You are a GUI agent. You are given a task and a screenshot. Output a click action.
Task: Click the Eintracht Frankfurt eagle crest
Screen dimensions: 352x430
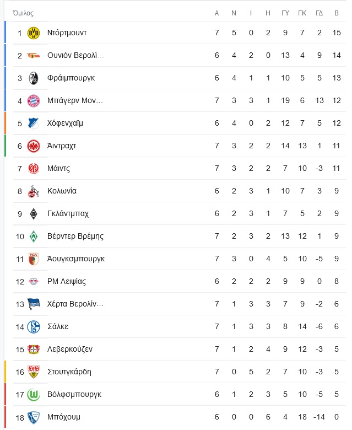(x=34, y=146)
